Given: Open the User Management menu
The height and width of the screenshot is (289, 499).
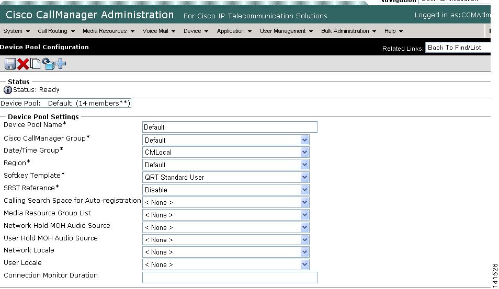Looking at the screenshot, I should pos(286,31).
